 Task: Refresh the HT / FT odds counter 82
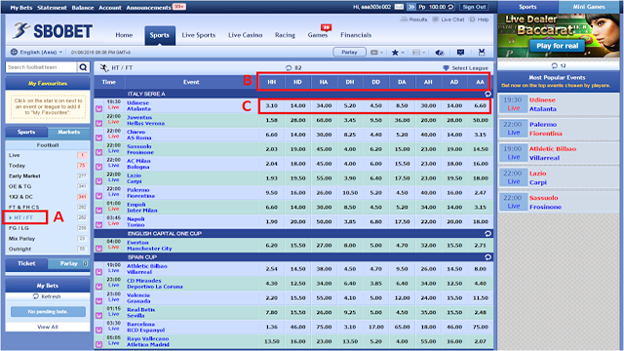289,68
